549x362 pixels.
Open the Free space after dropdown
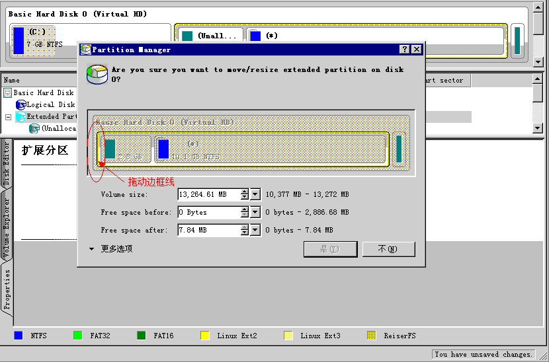click(x=255, y=231)
